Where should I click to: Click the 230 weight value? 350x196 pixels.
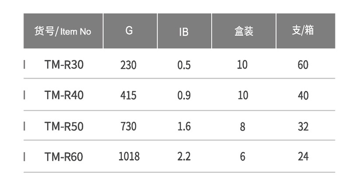click(x=128, y=65)
